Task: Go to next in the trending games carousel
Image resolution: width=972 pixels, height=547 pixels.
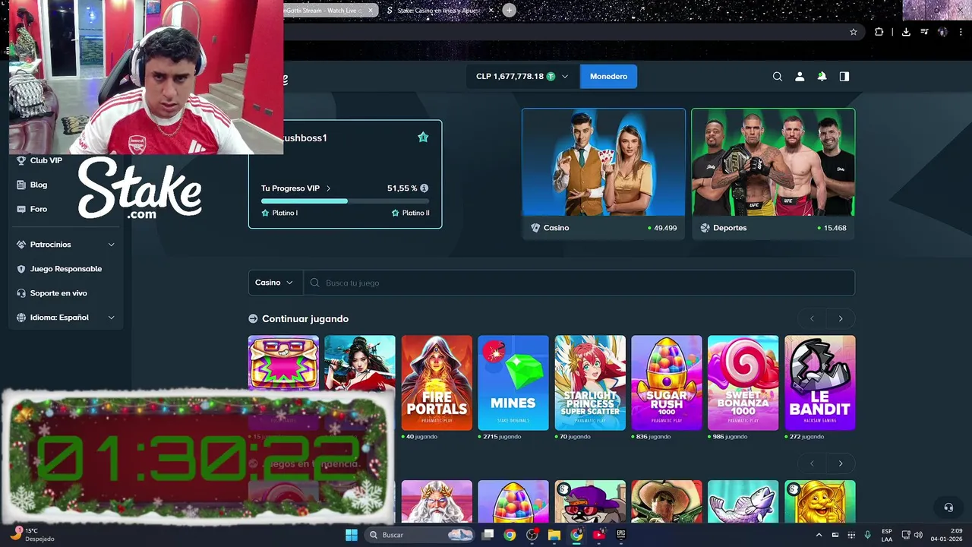Action: click(x=840, y=463)
